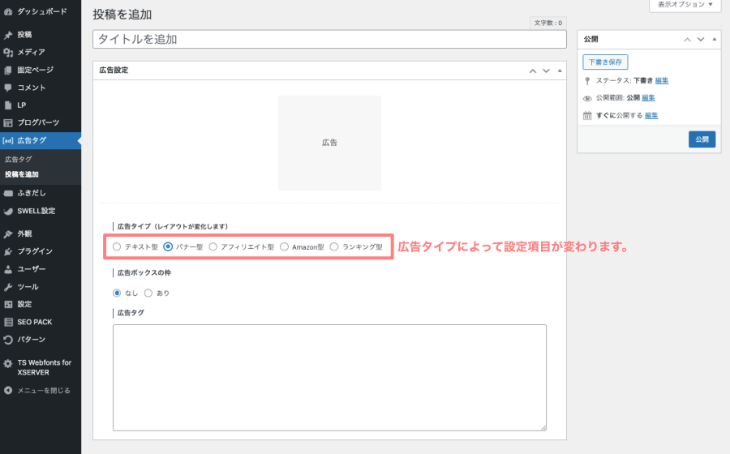Image resolution: width=730 pixels, height=454 pixels.
Task: Click the 設定 sliders icon
Action: tap(8, 305)
